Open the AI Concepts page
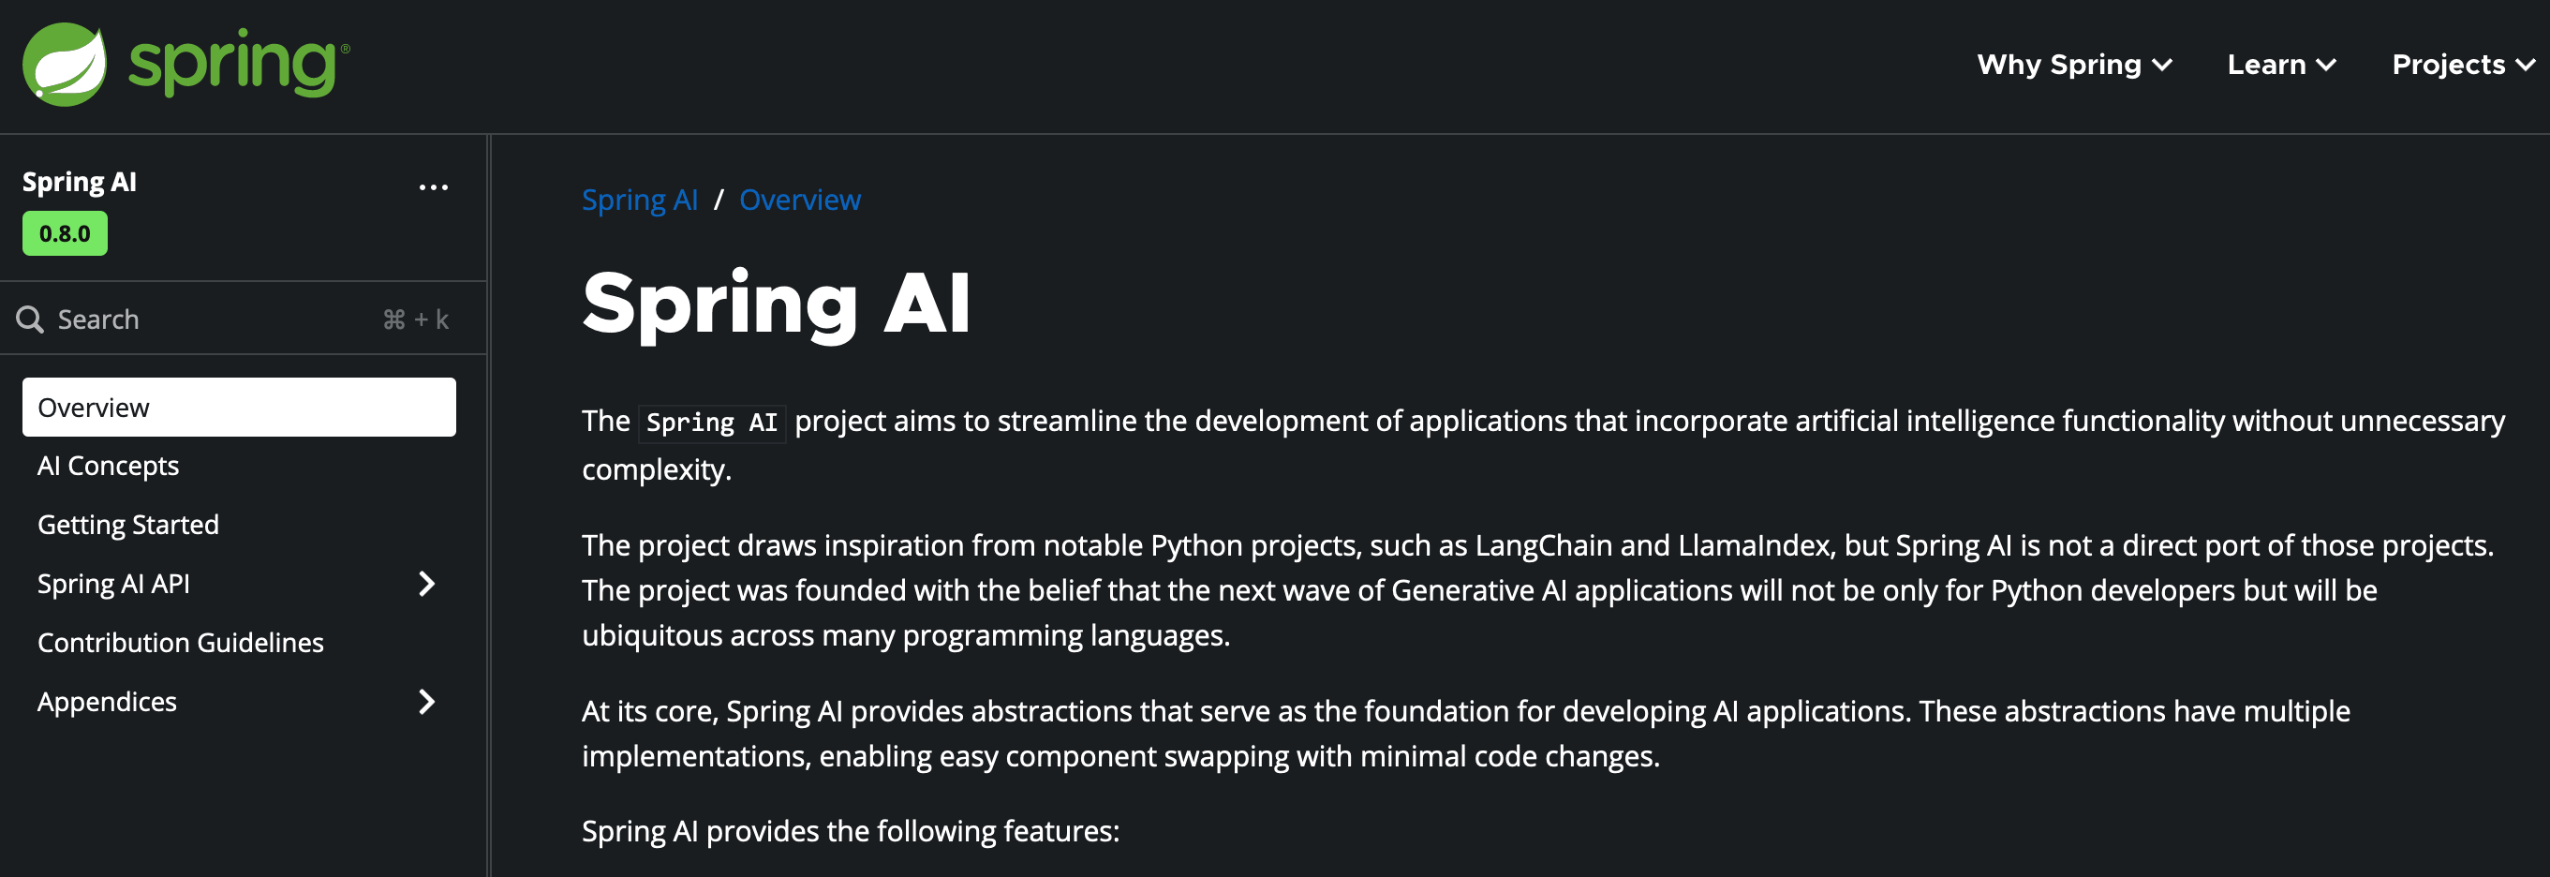Screen dimensions: 2550x877 [108, 466]
